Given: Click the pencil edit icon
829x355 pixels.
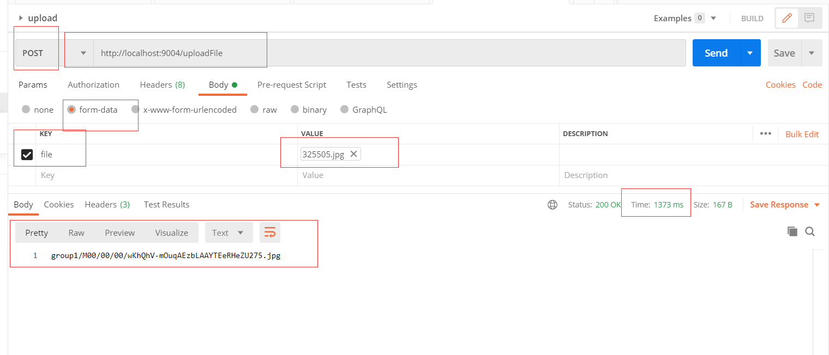Looking at the screenshot, I should (786, 18).
